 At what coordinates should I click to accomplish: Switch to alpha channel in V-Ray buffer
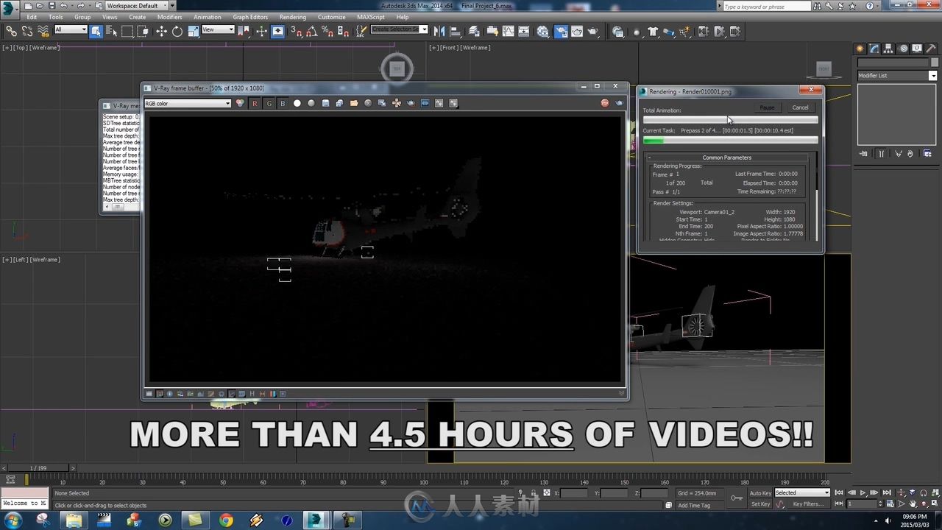click(x=297, y=103)
